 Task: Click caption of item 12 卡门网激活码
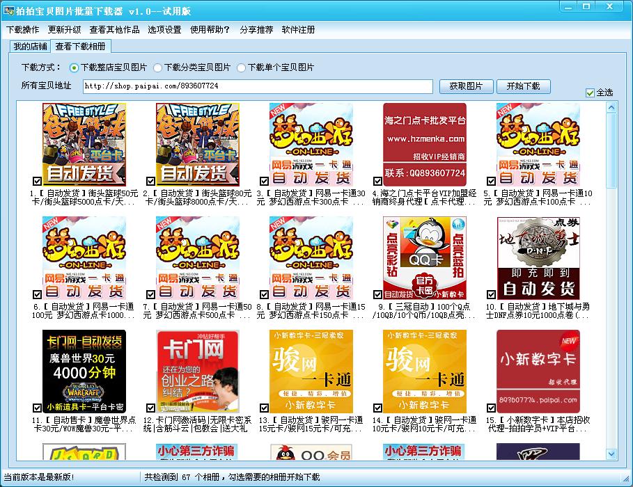coord(197,424)
